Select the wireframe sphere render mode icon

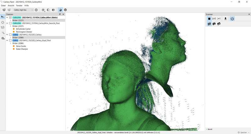(65, 10)
